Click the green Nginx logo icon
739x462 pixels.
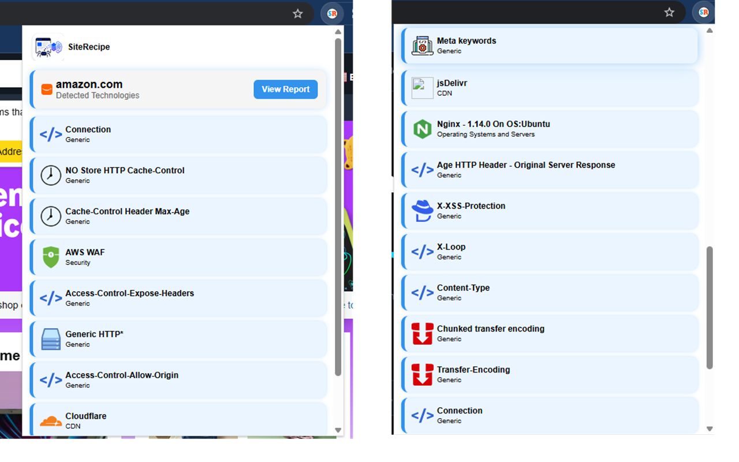click(423, 129)
